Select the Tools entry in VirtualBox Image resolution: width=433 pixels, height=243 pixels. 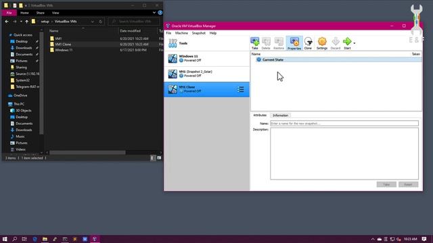tap(206, 43)
